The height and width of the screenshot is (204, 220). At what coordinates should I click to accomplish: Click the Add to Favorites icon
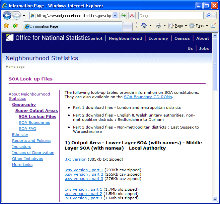click(15, 26)
